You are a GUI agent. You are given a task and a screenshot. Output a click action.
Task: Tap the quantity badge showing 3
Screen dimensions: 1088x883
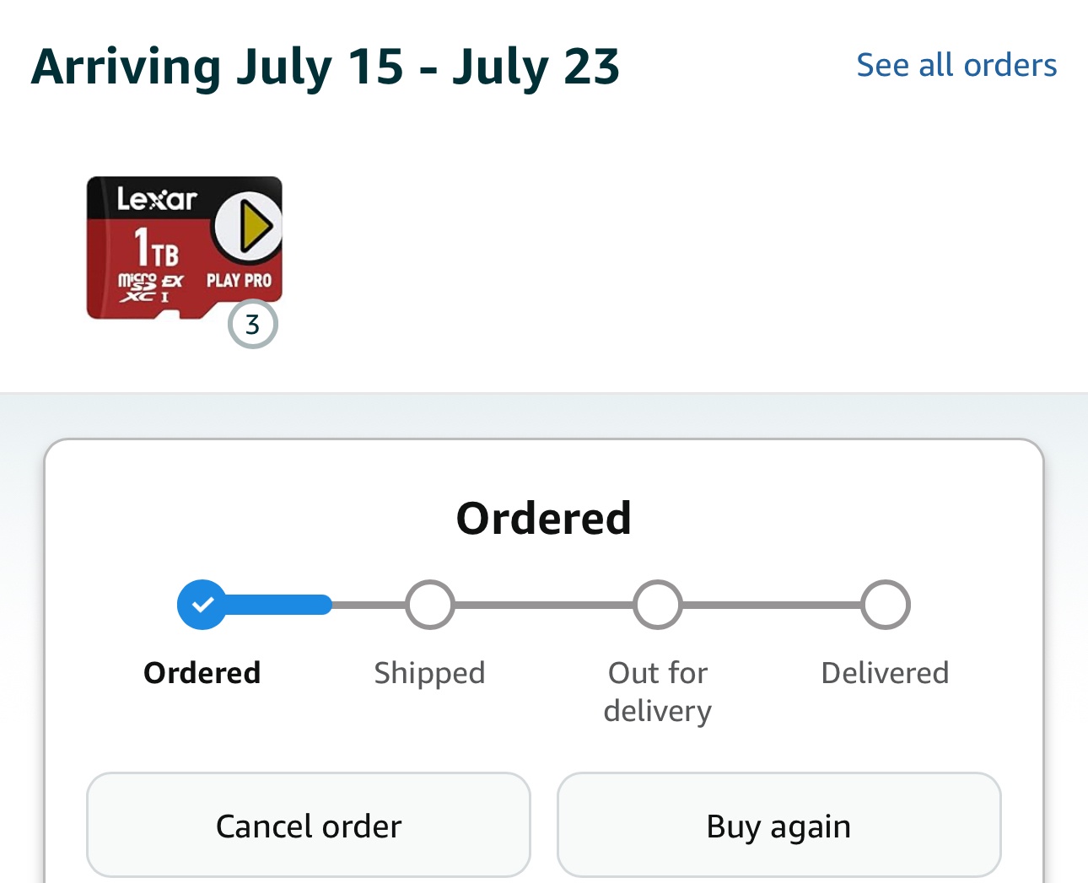coord(252,325)
